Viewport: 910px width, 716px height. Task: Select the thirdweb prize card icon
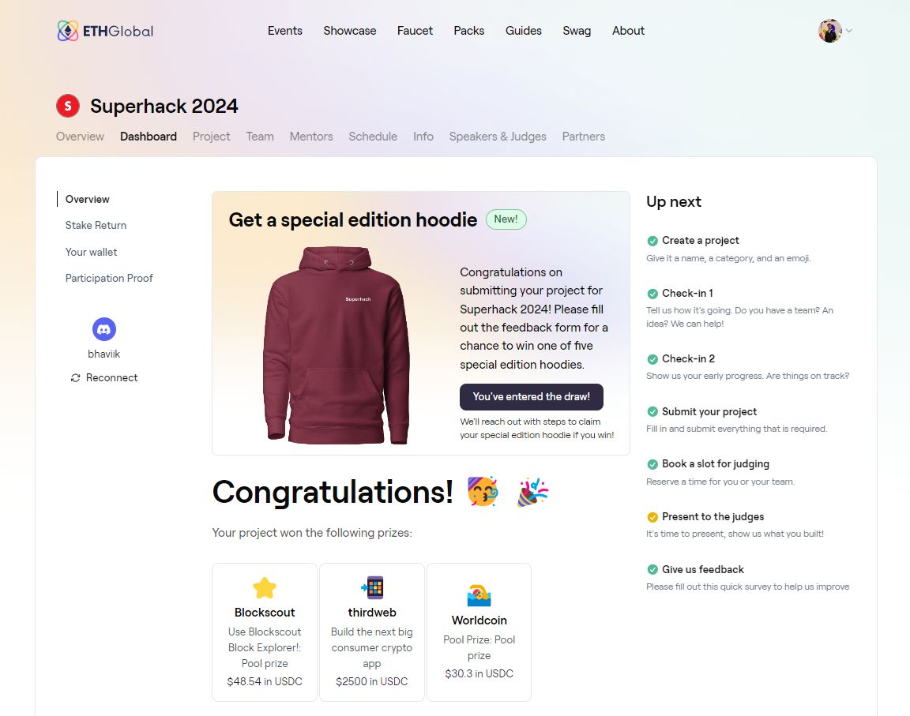pos(371,587)
